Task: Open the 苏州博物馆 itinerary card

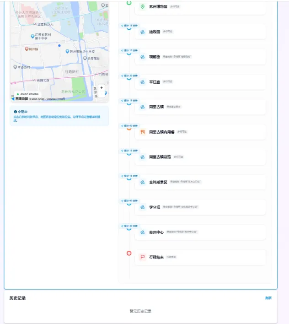Action: point(200,7)
